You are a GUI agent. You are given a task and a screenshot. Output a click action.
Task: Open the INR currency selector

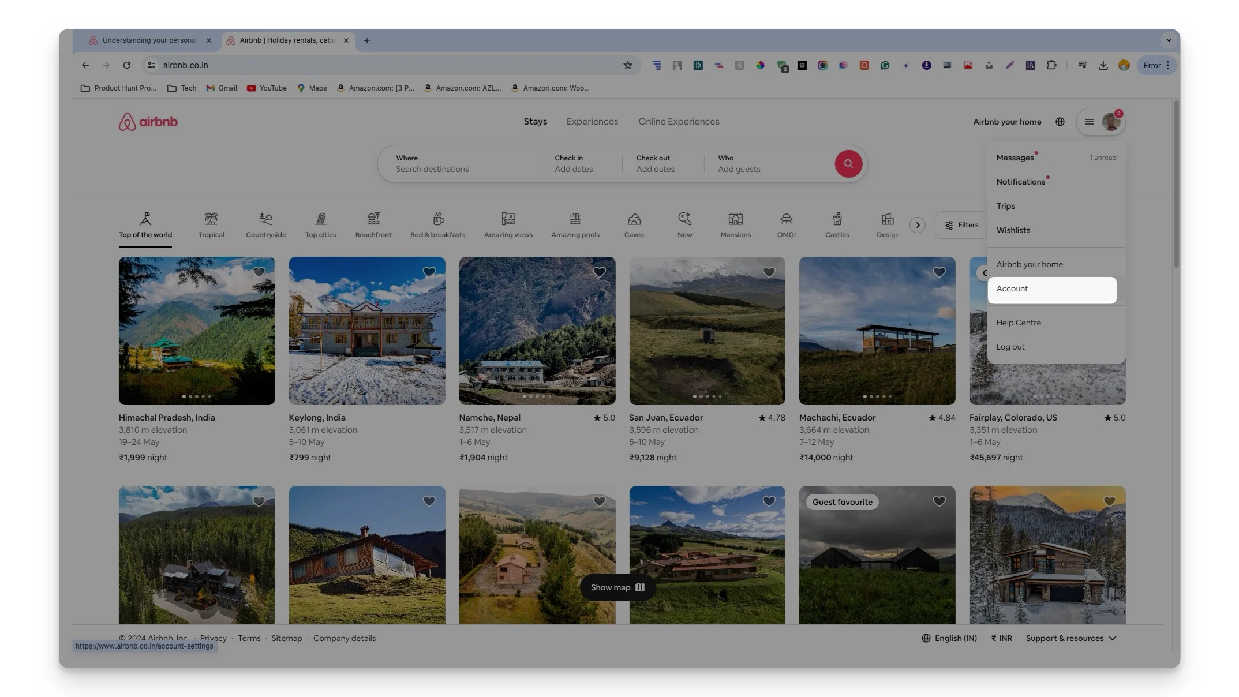pyautogui.click(x=1001, y=638)
